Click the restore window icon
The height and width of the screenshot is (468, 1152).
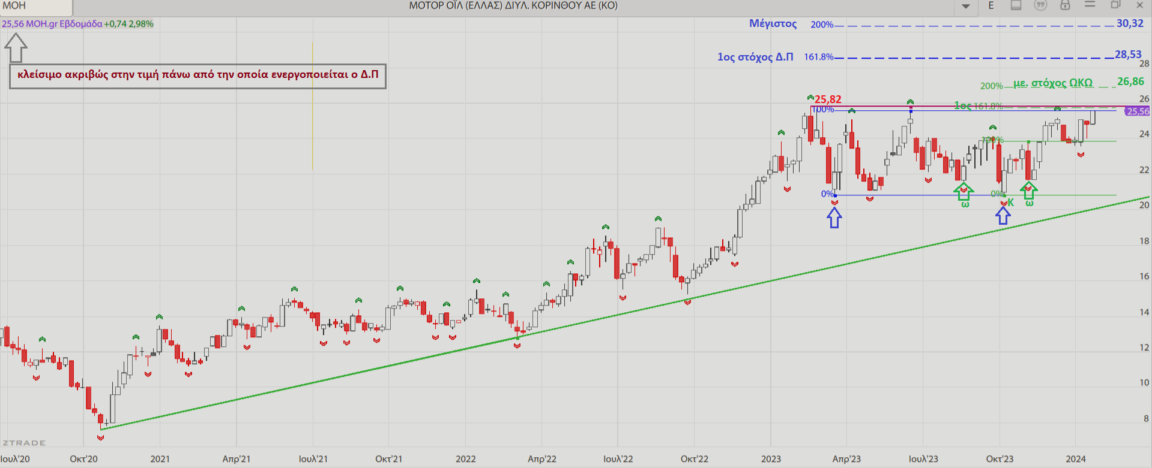coord(1115,5)
